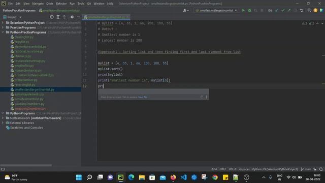
Task: Click UTF-8 encoding in status bar
Action: coord(233,169)
